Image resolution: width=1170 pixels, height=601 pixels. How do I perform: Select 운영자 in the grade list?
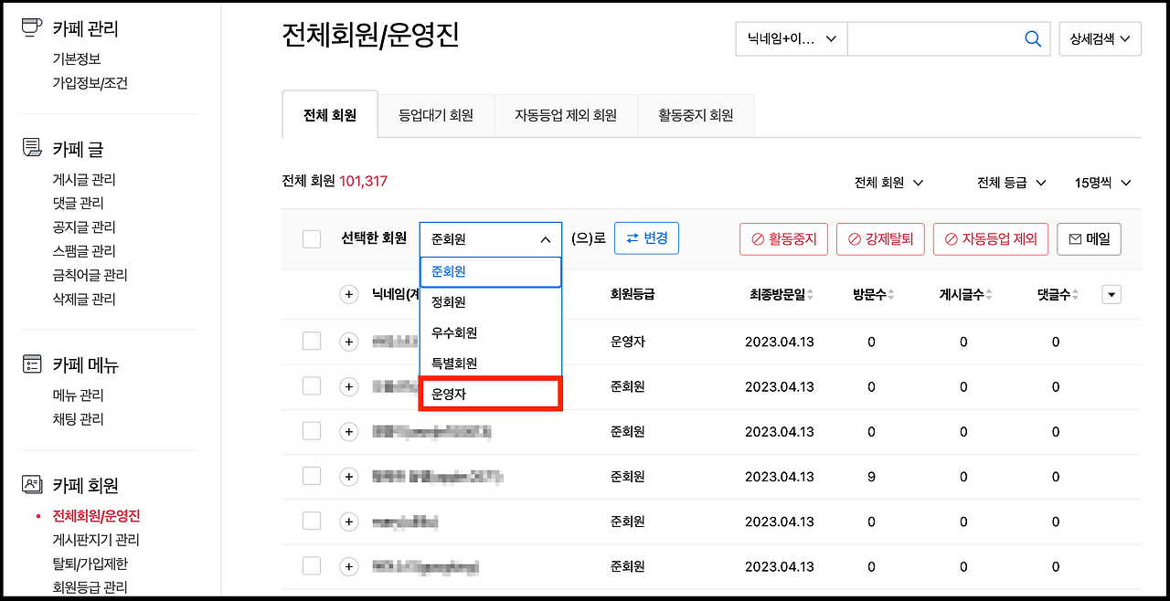click(491, 394)
